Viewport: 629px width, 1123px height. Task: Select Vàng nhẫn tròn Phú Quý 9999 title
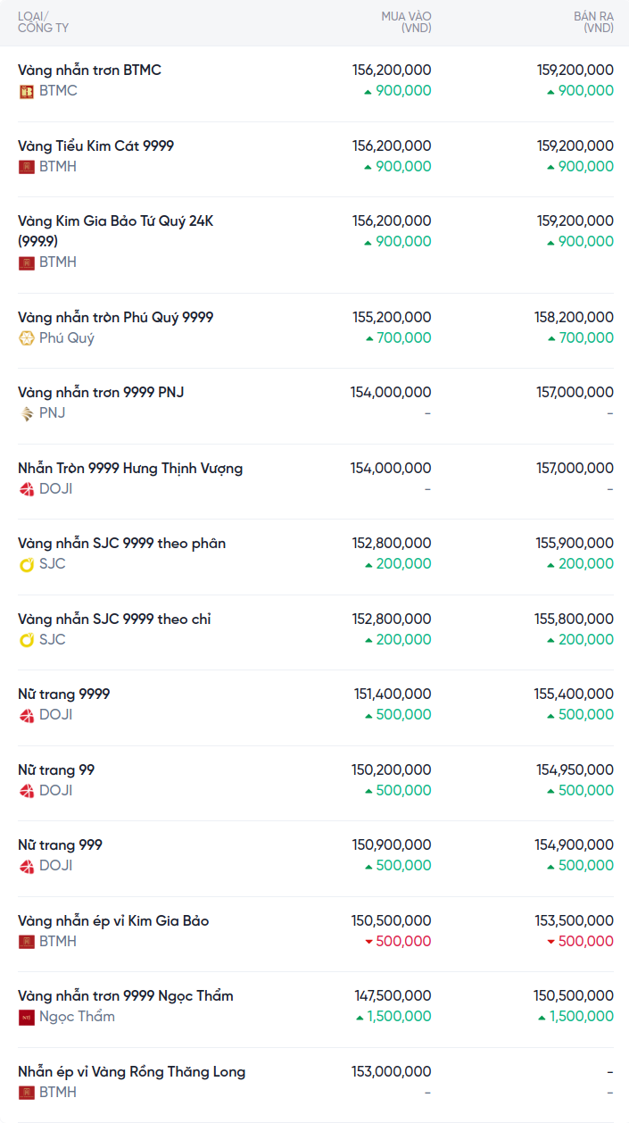(115, 318)
